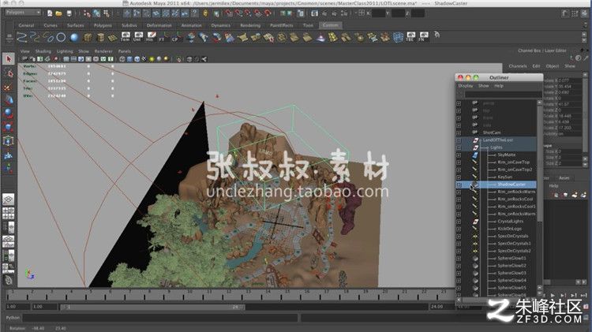Click the Python command line input
Viewport: 592px width, 332px height.
click(x=160, y=318)
